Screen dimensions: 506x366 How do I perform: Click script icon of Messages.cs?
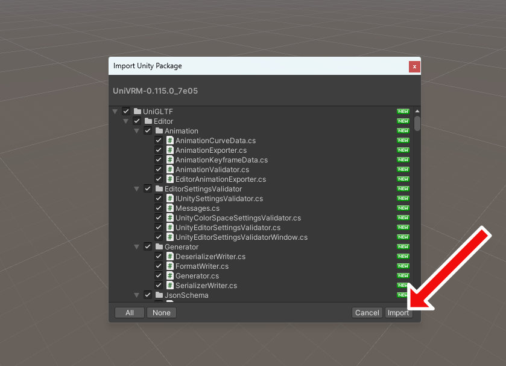170,208
